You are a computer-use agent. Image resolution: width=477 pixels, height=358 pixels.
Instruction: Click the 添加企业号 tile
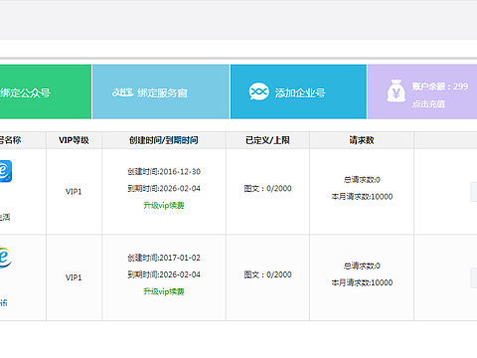click(298, 91)
